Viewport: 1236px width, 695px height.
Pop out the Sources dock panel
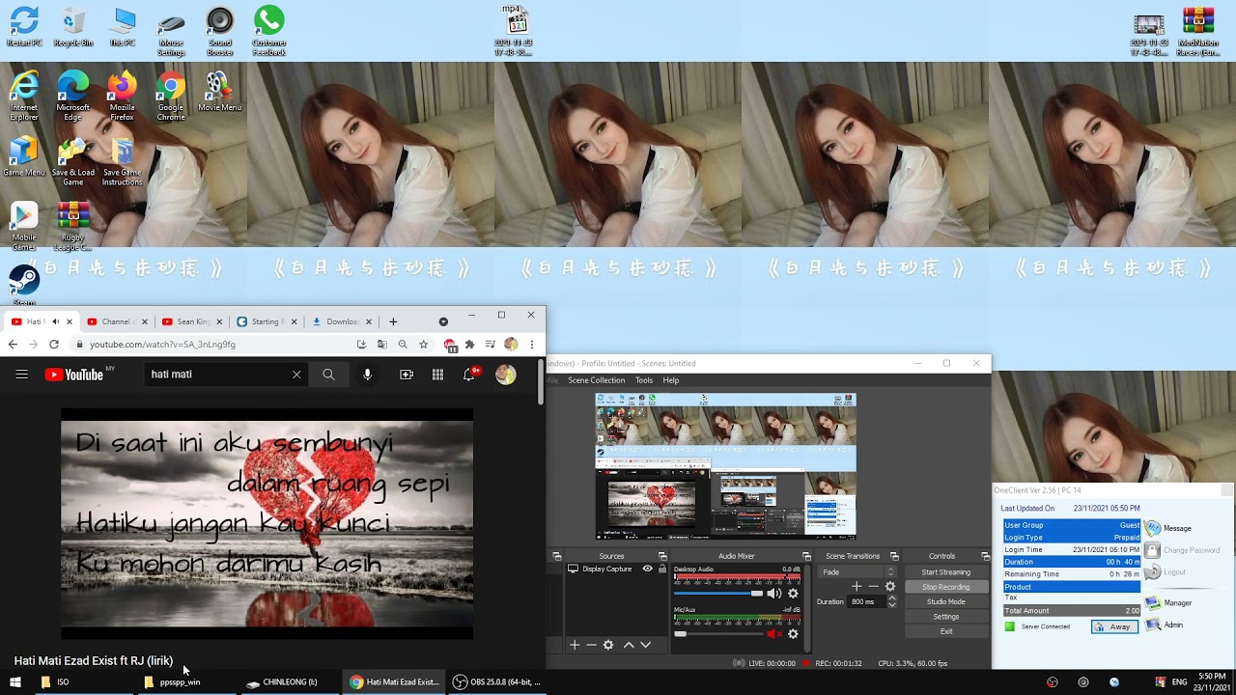(x=662, y=556)
